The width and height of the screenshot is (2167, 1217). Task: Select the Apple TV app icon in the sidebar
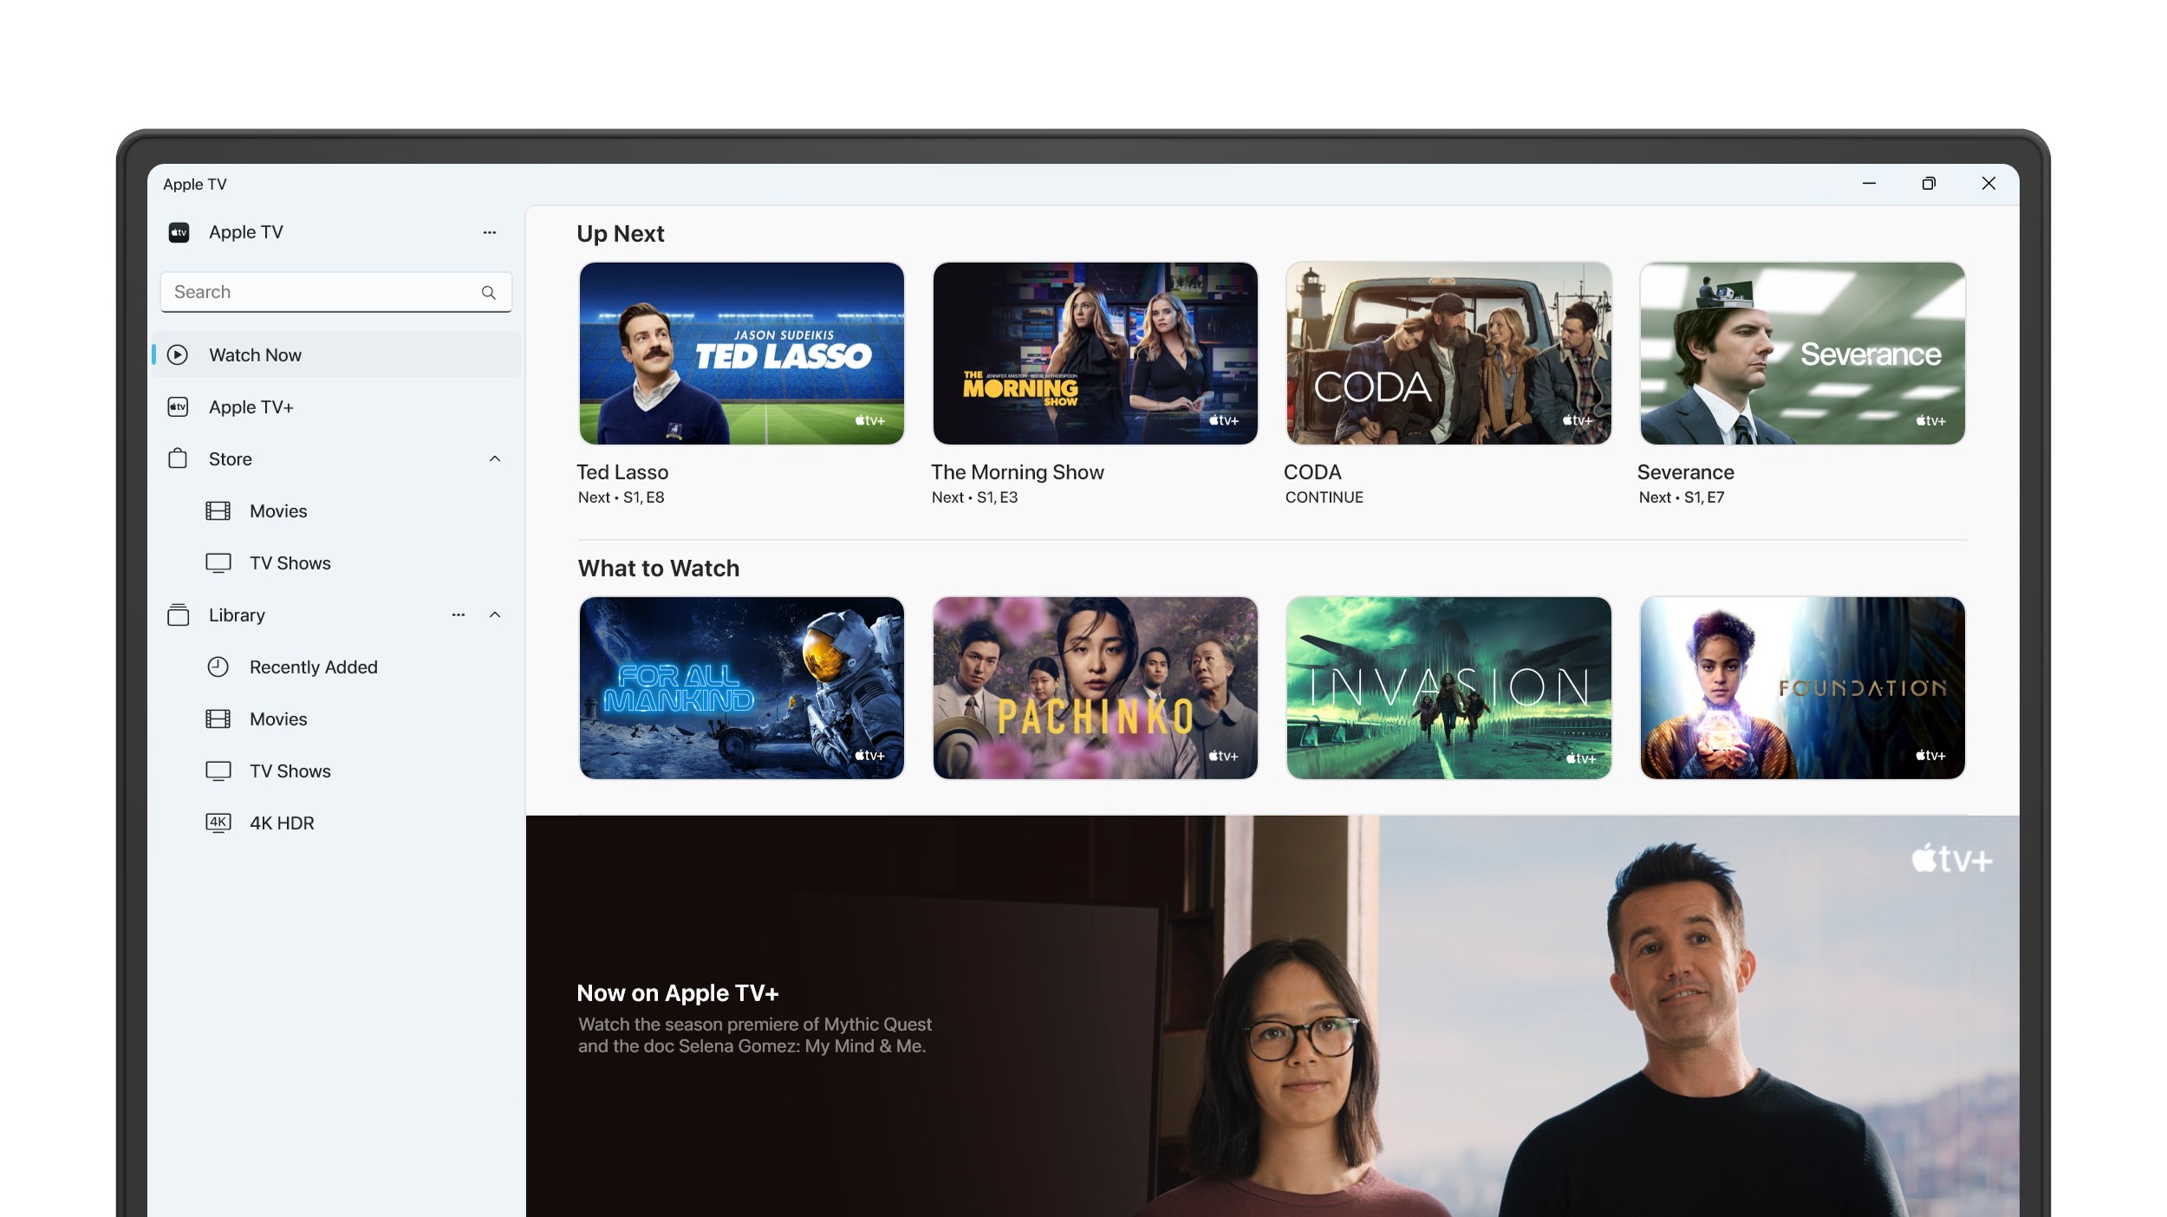click(x=179, y=231)
